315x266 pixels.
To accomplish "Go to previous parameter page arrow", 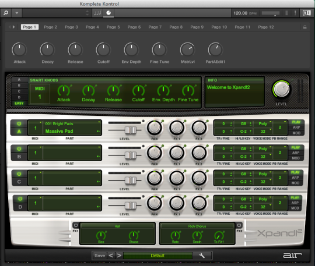I will point(9,27).
